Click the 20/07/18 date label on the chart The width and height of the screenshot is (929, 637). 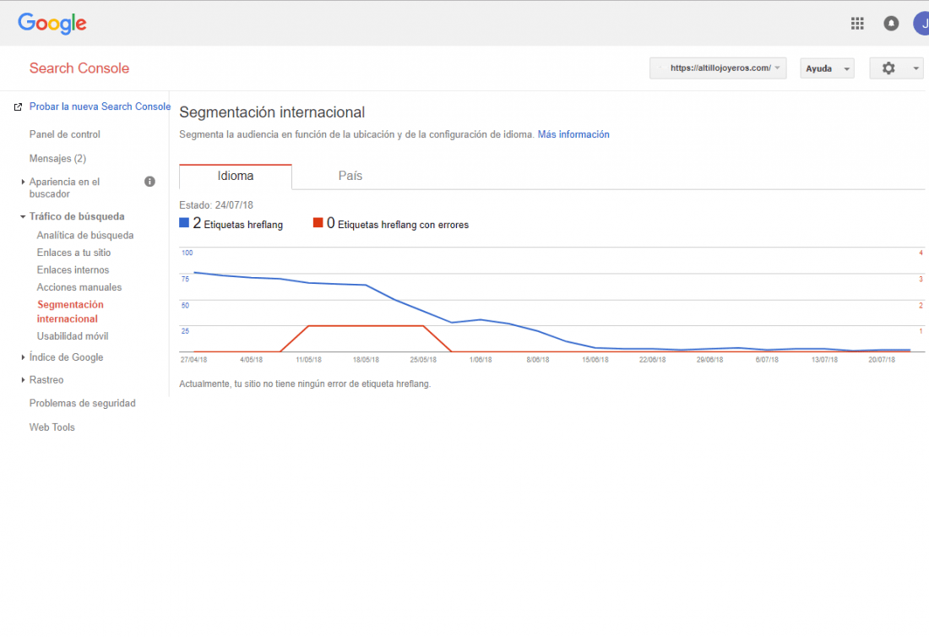click(882, 360)
